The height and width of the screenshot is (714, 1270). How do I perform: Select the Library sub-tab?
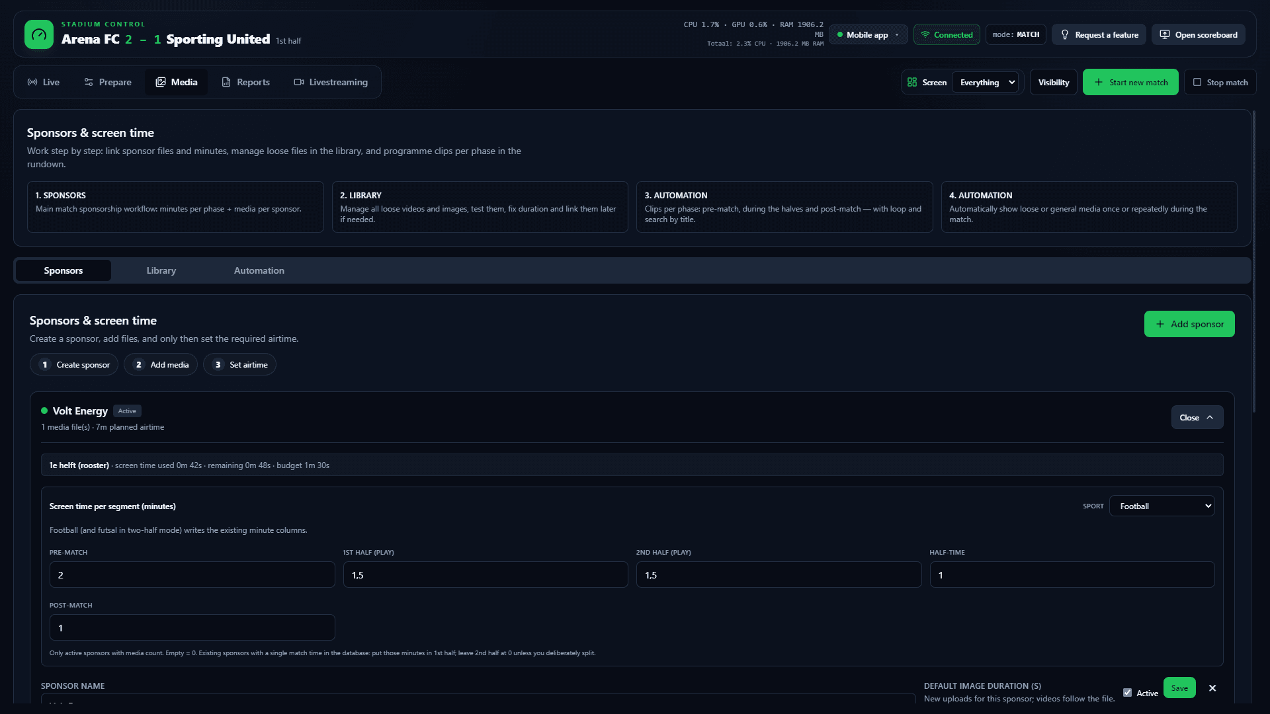pos(161,270)
